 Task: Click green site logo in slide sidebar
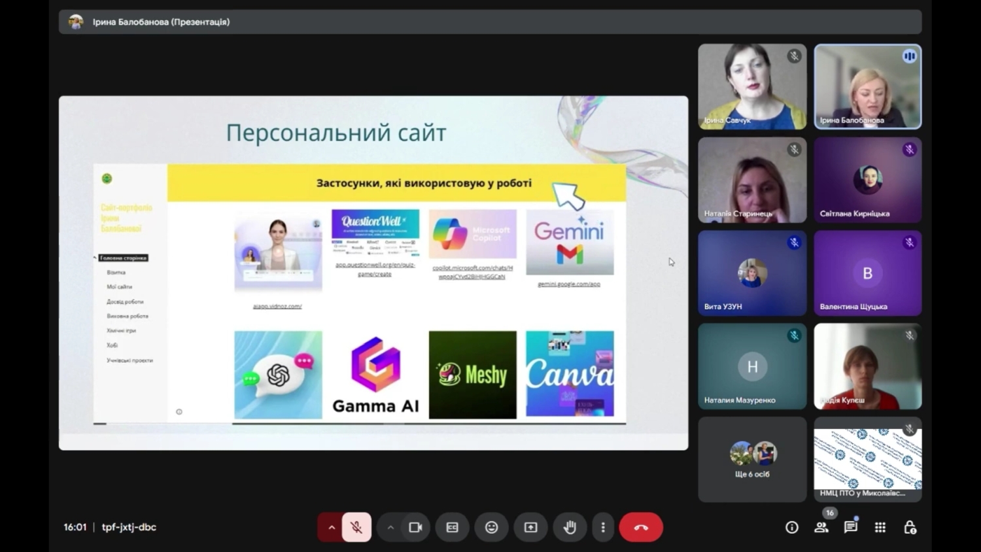[107, 179]
